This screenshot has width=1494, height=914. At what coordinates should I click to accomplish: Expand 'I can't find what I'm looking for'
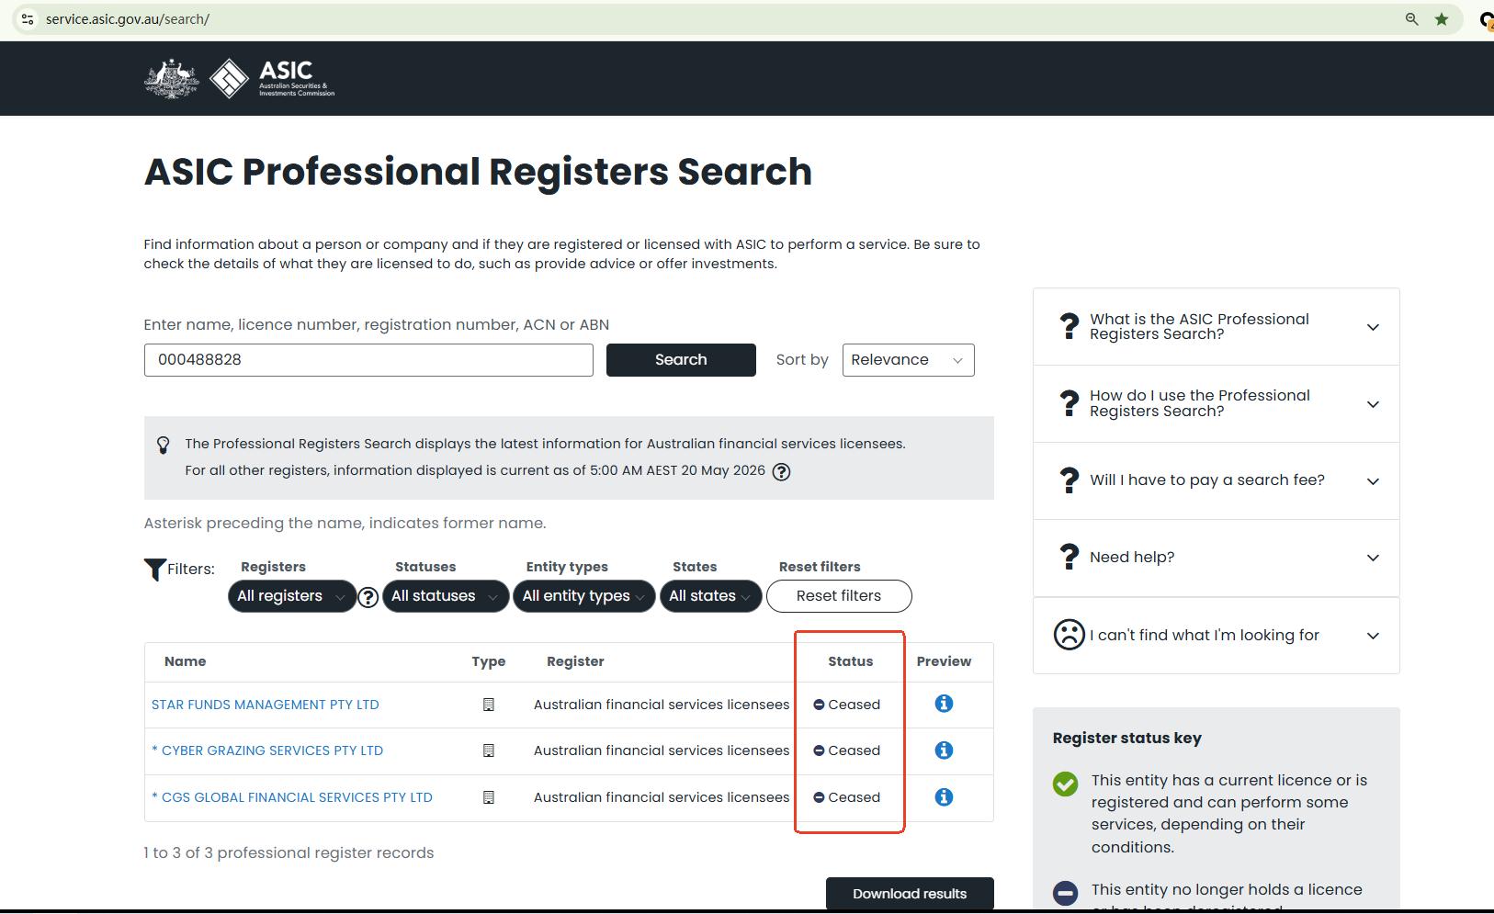[x=1217, y=636]
